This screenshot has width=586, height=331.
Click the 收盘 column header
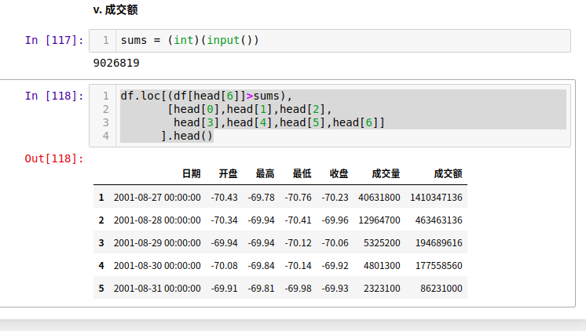339,174
